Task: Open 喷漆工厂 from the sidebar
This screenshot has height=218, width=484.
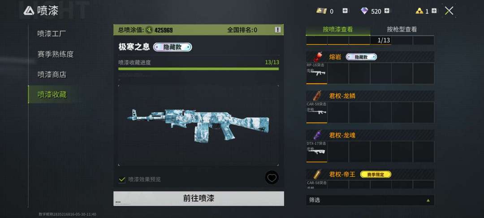Action: click(52, 34)
